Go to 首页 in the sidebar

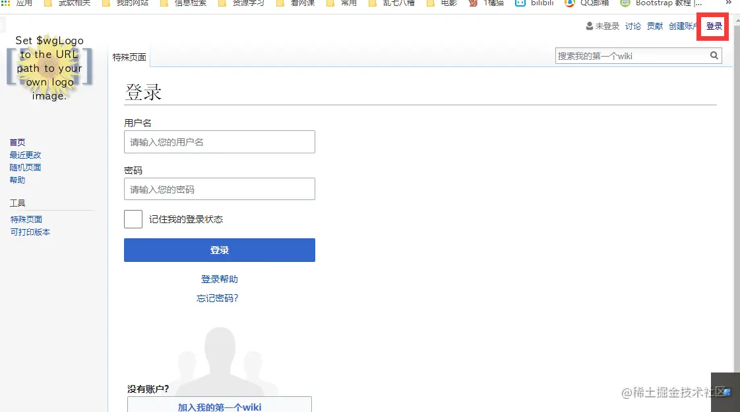[17, 142]
